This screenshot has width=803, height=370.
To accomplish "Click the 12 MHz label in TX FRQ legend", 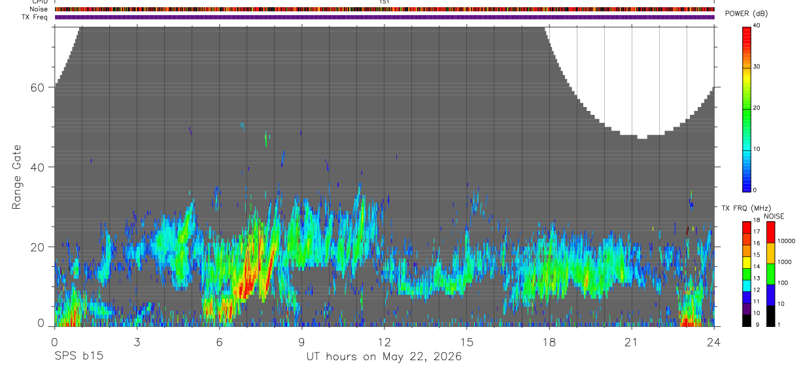I will (757, 290).
